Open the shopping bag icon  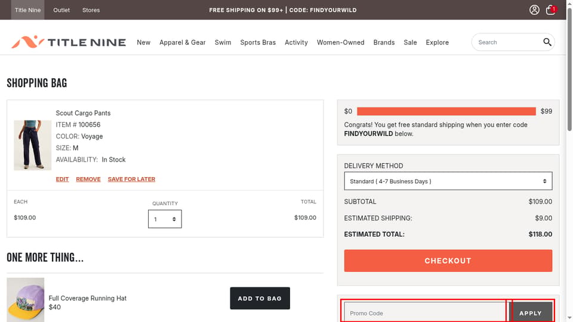[x=551, y=10]
